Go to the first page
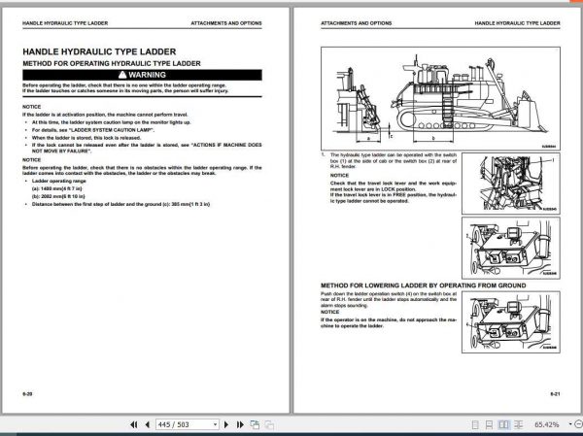Viewport: 583px width, 436px height. 133,424
